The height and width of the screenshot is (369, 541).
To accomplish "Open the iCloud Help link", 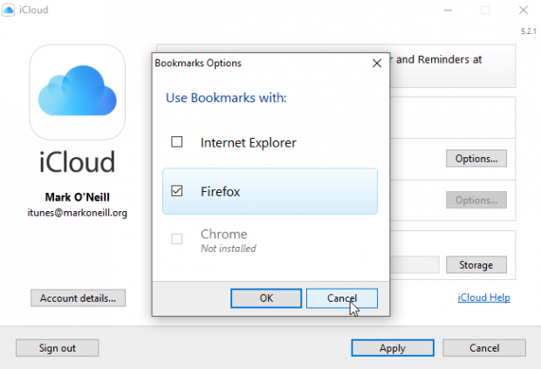I will click(x=483, y=297).
